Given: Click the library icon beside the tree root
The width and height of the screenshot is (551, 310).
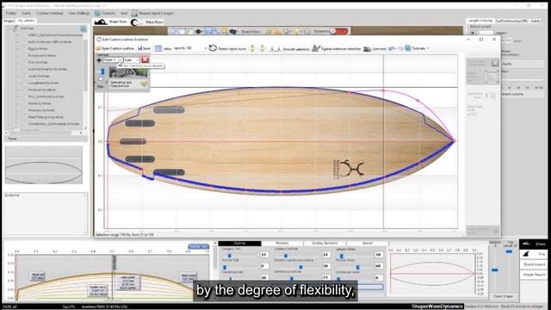Looking at the screenshot, I should (x=83, y=28).
